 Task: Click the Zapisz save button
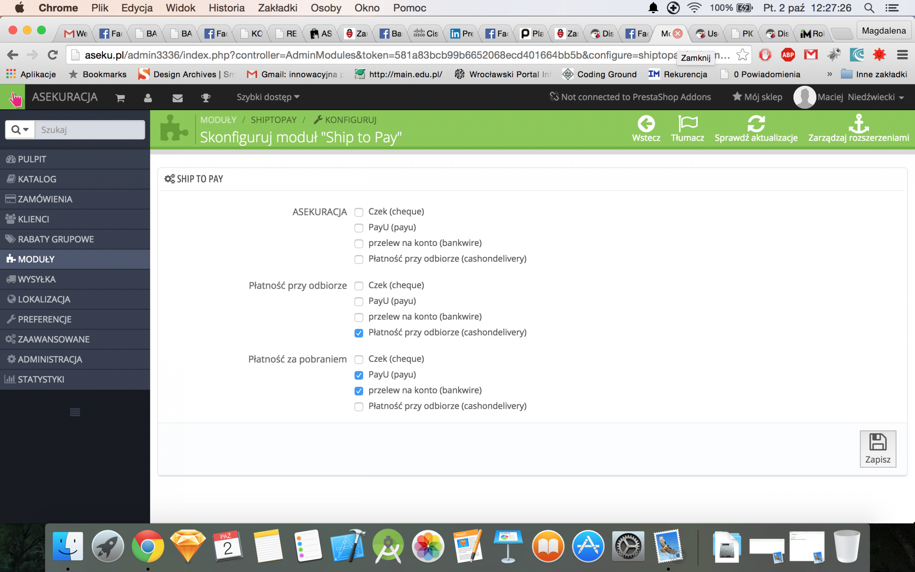coord(878,449)
